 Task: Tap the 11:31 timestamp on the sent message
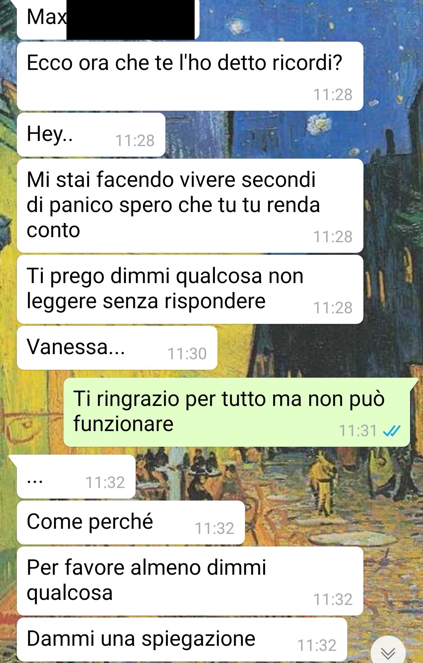tap(358, 431)
